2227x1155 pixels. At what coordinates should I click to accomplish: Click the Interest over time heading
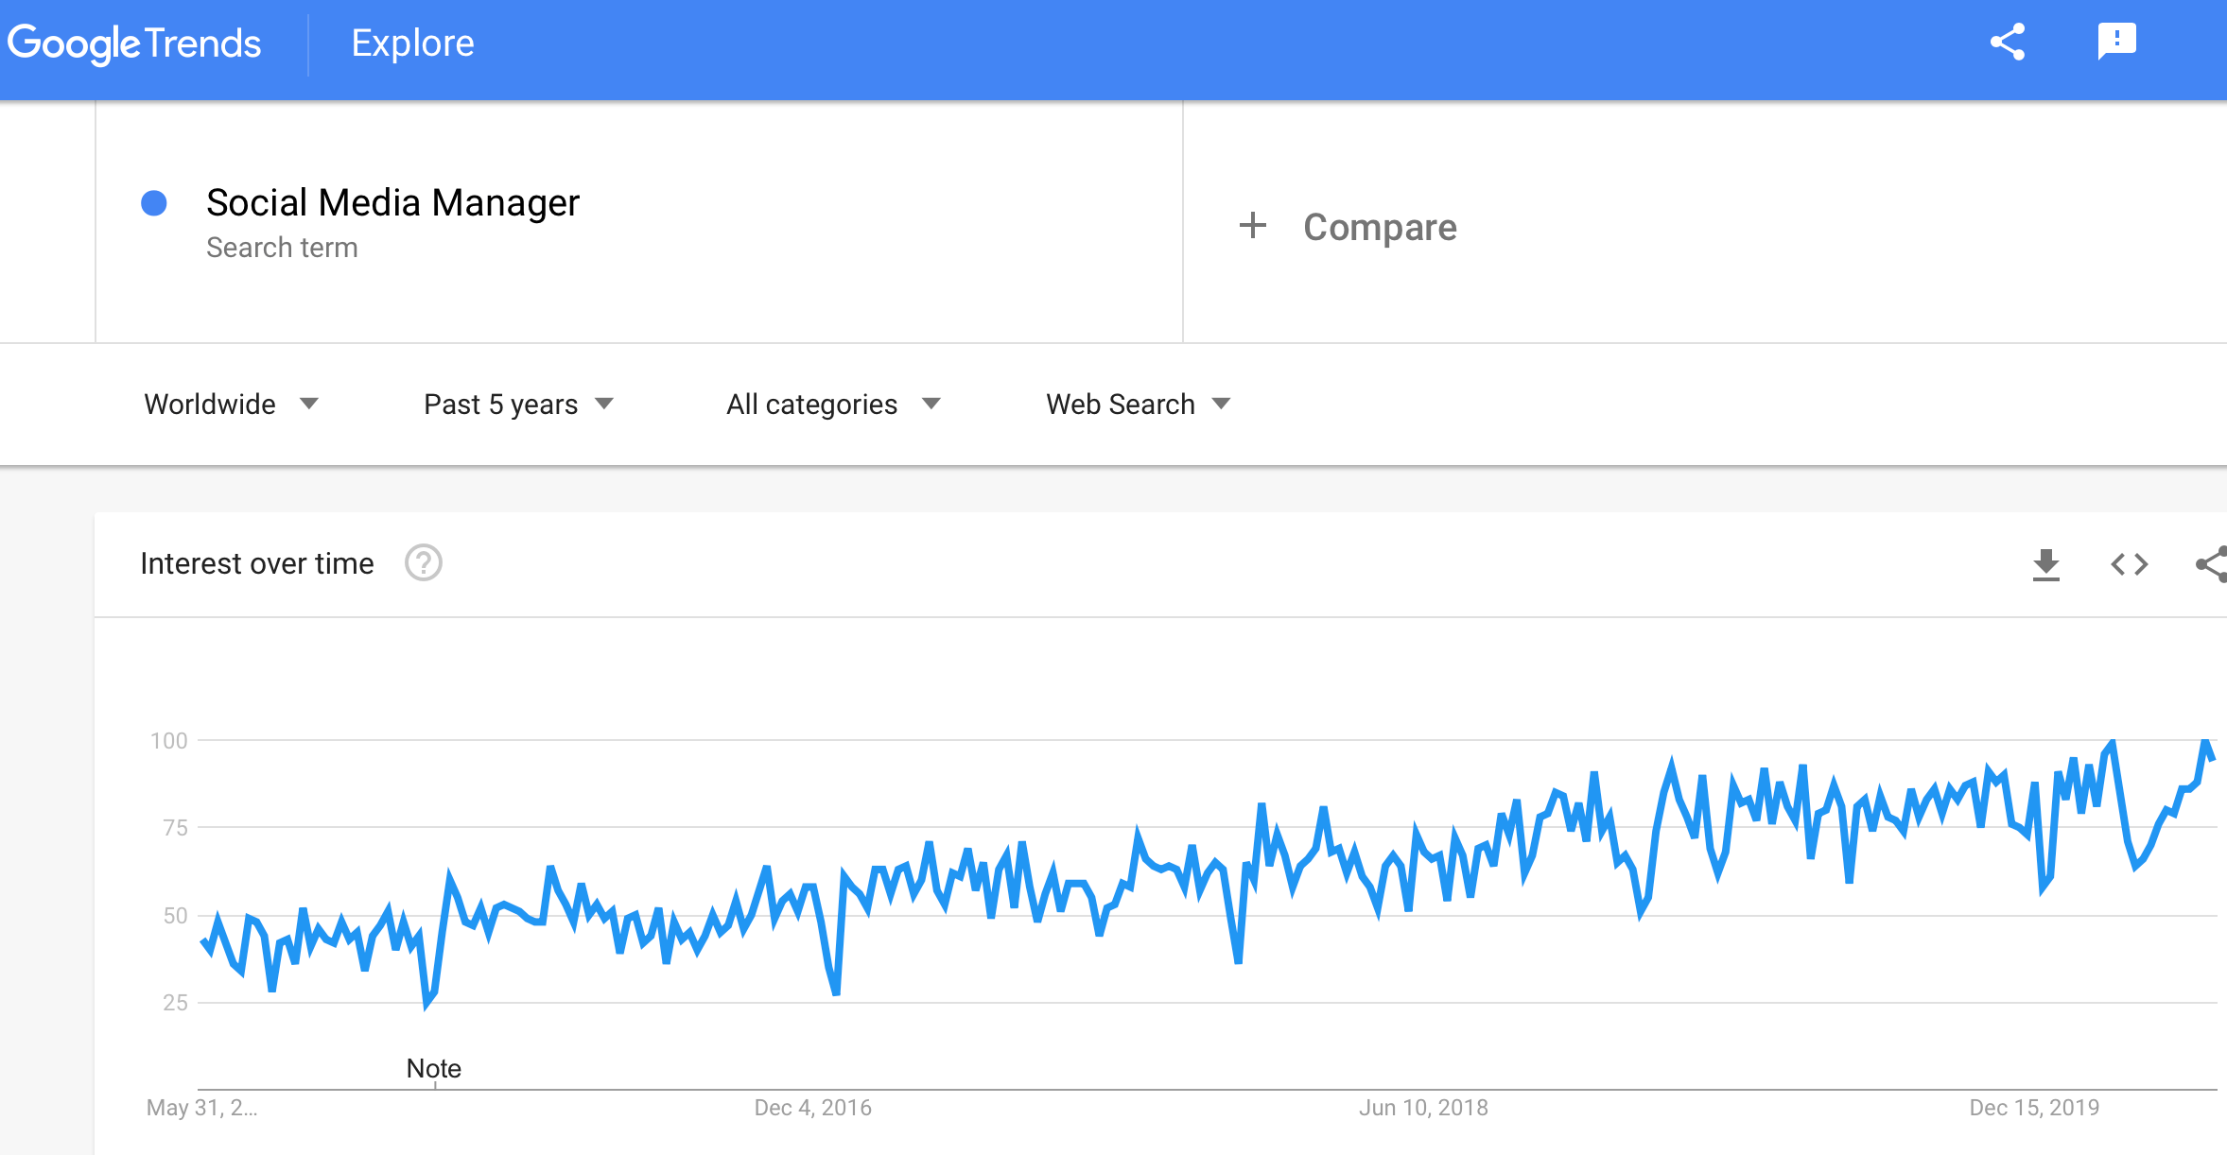pyautogui.click(x=257, y=563)
